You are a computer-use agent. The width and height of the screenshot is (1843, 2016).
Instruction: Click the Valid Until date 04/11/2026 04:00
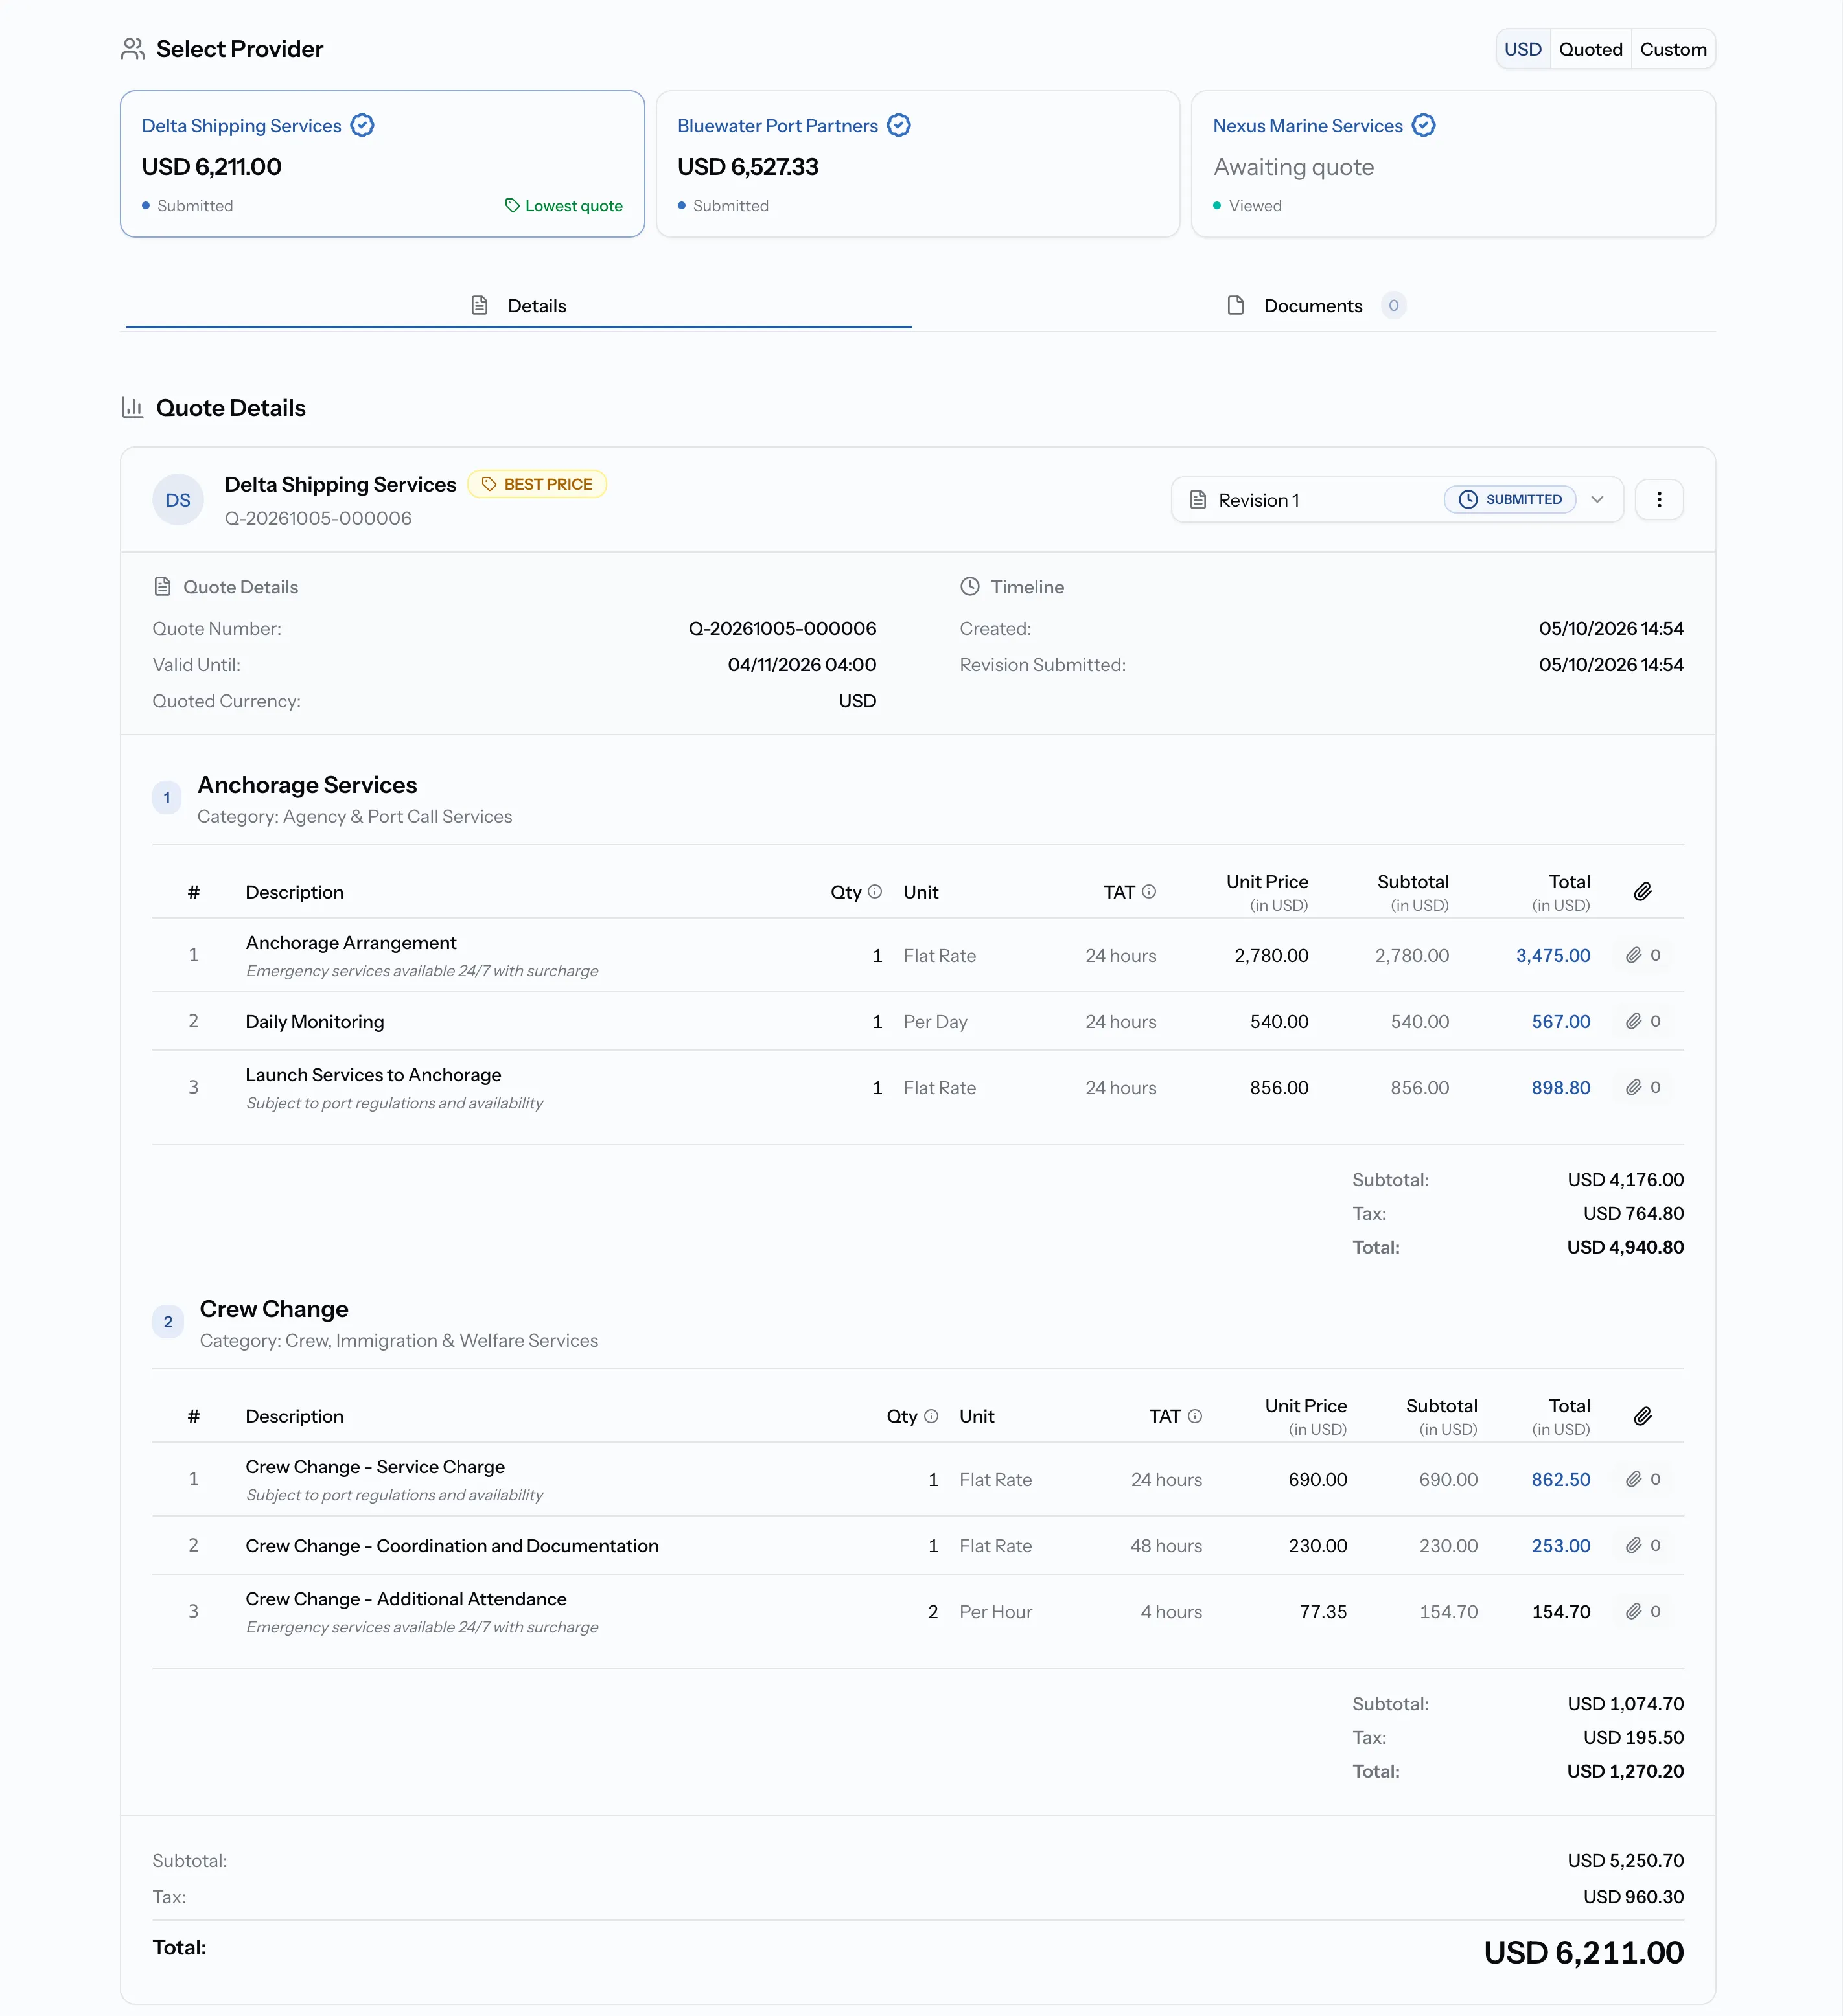[802, 664]
